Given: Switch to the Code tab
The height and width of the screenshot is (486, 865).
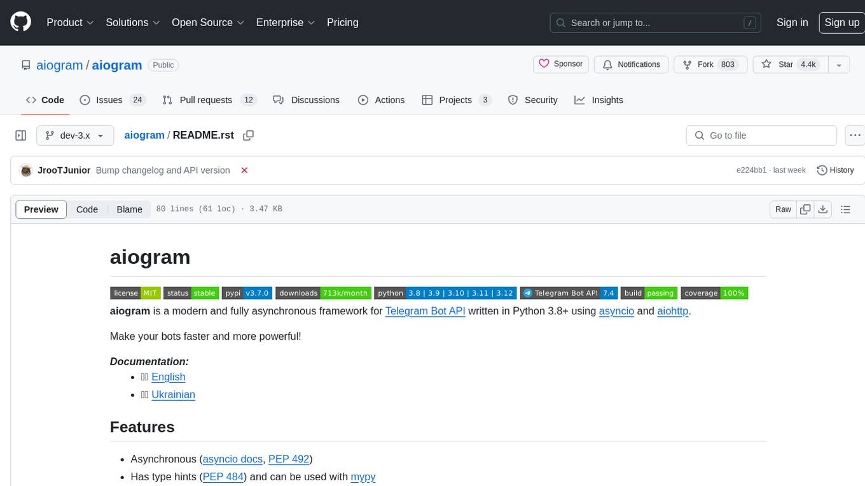Looking at the screenshot, I should coord(45,100).
